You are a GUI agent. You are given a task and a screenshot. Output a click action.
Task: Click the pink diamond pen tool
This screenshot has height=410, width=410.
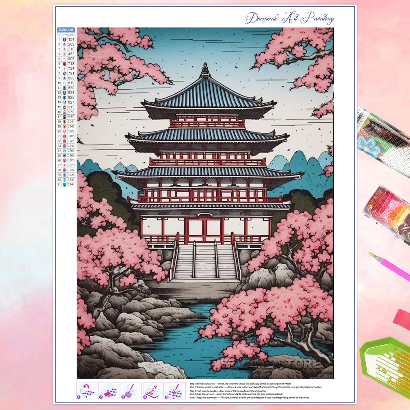tap(389, 266)
